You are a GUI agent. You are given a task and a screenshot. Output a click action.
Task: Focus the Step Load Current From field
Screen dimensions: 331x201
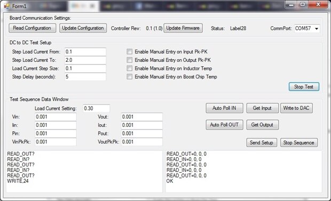[x=85, y=52]
